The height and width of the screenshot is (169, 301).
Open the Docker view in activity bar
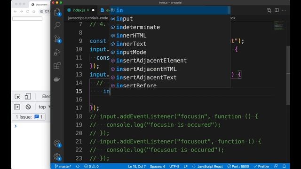coord(57,79)
